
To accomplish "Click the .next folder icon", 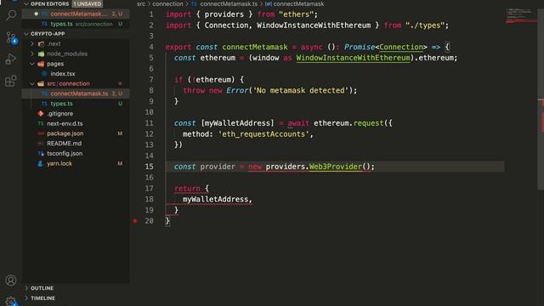I will point(41,44).
